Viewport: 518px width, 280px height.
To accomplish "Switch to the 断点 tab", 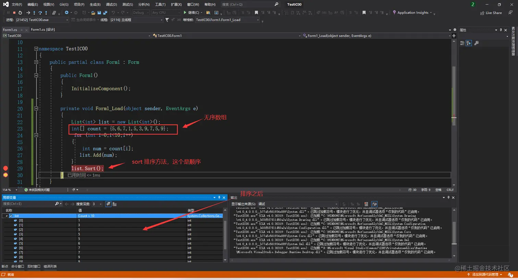I will click(x=5, y=266).
